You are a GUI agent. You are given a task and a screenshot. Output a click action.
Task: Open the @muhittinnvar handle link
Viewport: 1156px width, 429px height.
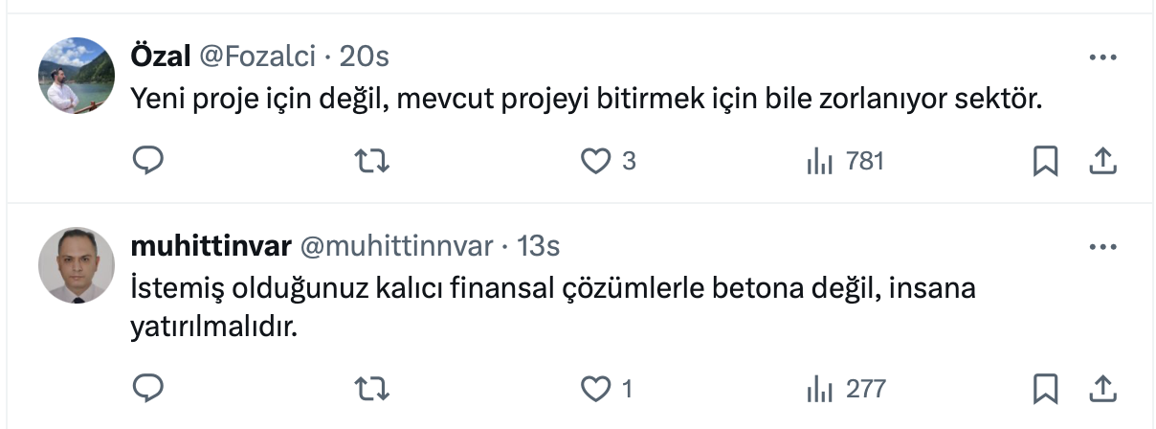tap(397, 247)
